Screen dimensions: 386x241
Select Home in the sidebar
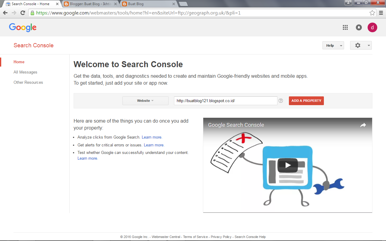(19, 62)
